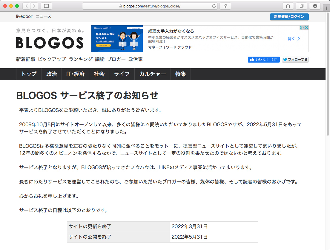Click the Twitter フォローする button

point(295,60)
